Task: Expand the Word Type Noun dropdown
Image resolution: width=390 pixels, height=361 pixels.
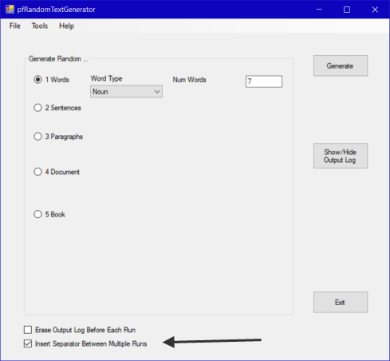Action: (126, 92)
